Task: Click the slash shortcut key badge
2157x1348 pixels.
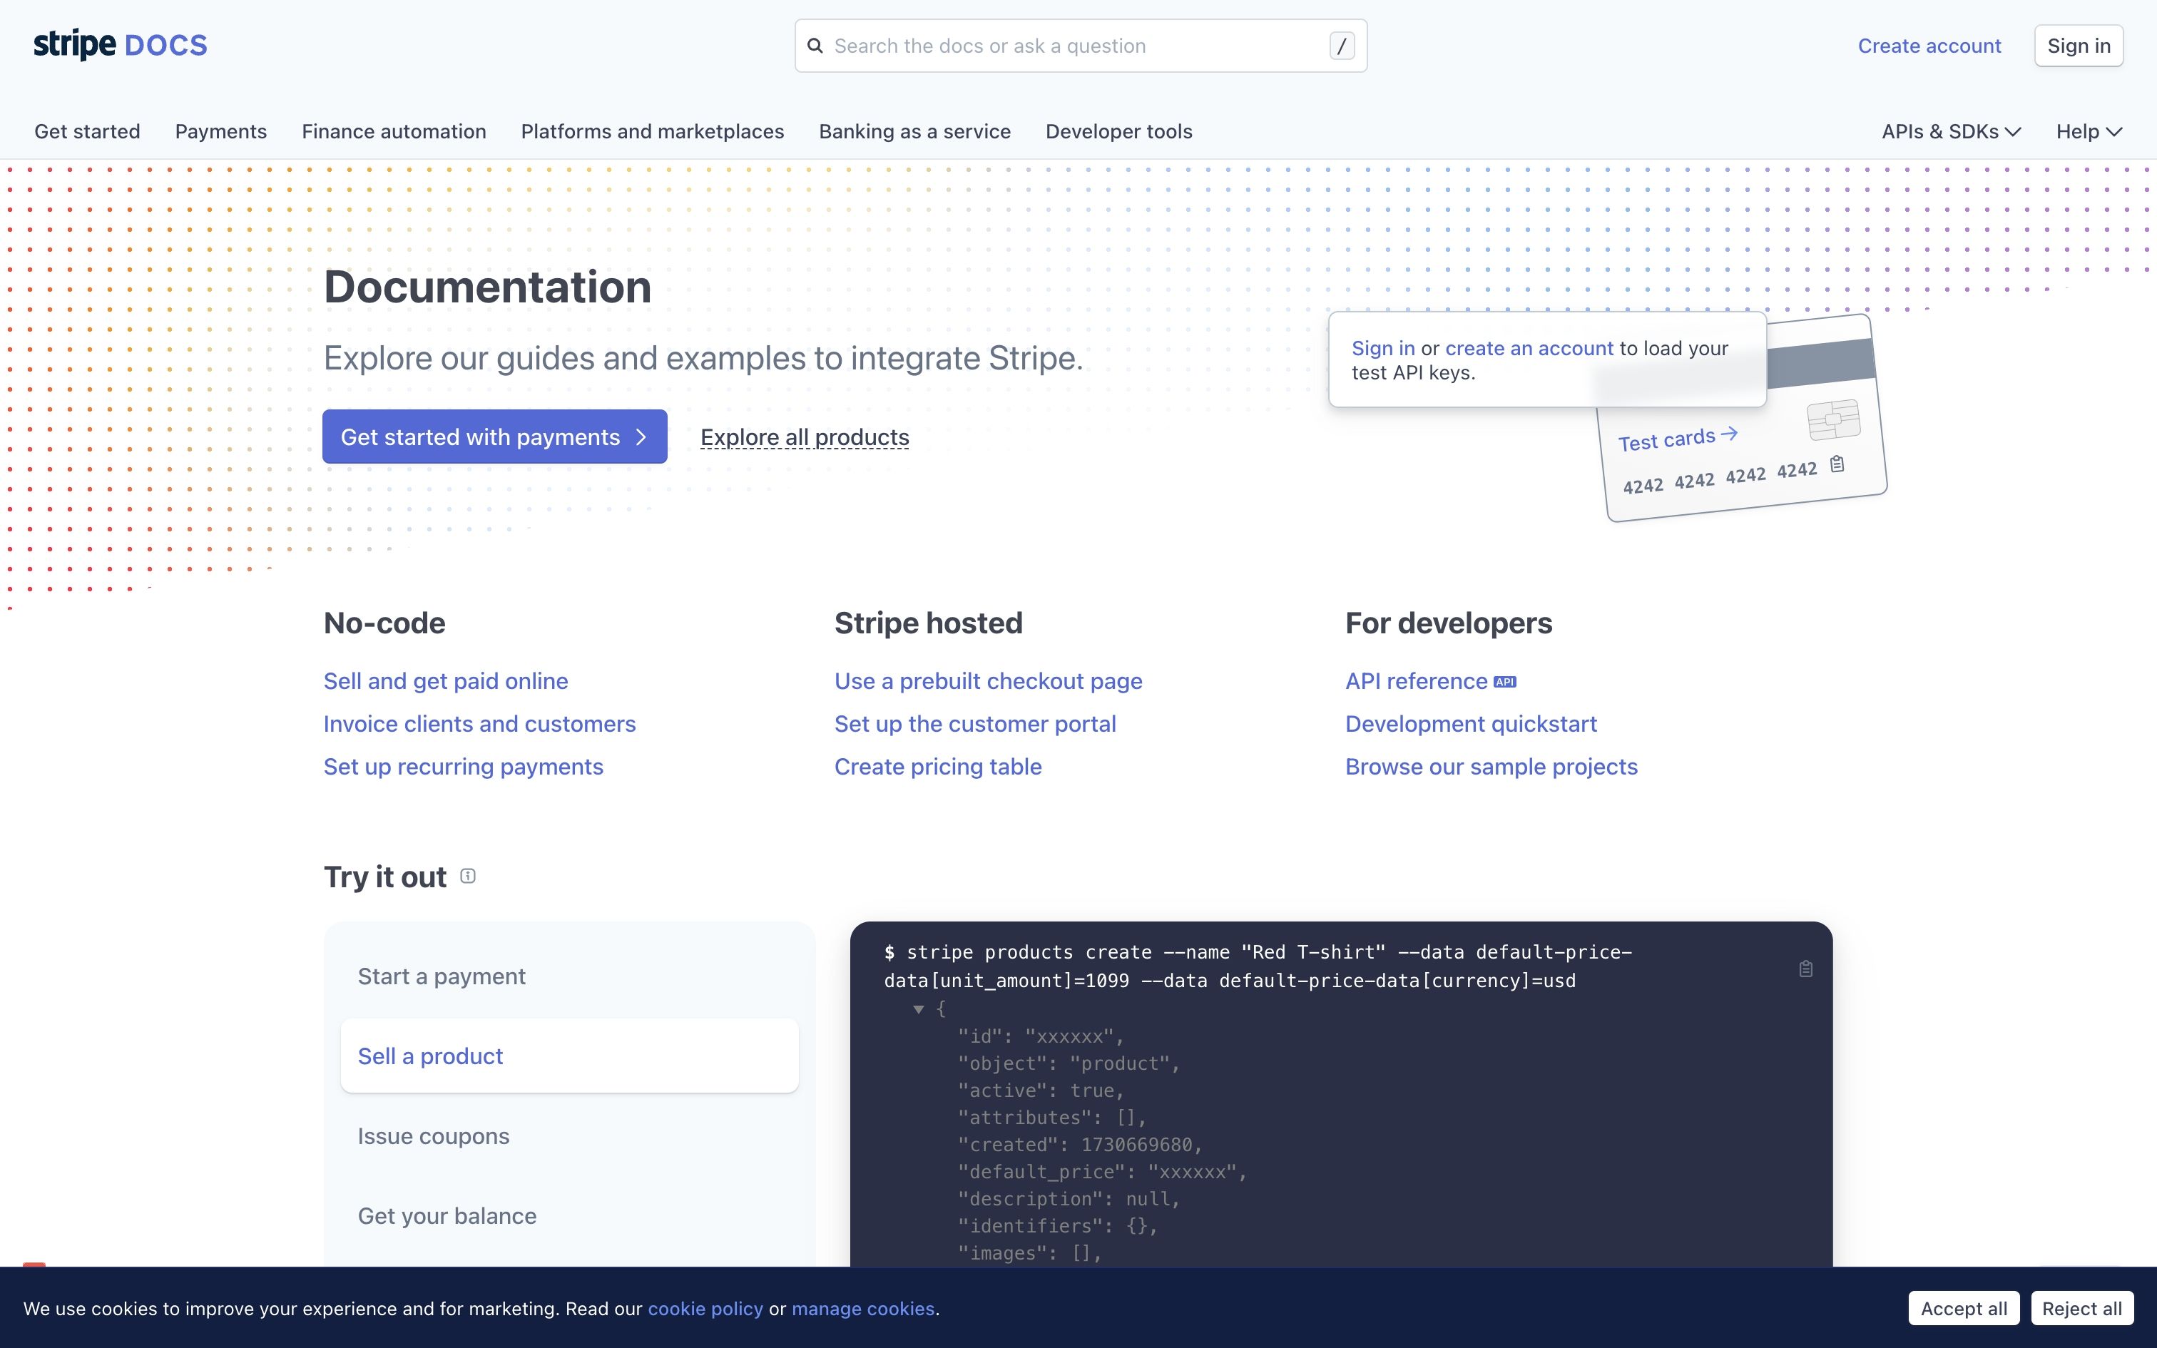Action: click(x=1342, y=46)
